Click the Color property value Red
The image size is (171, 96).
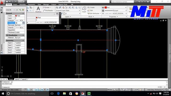[20, 16]
